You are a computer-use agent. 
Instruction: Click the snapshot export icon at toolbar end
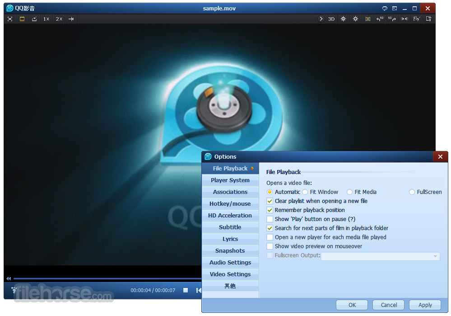tap(428, 19)
